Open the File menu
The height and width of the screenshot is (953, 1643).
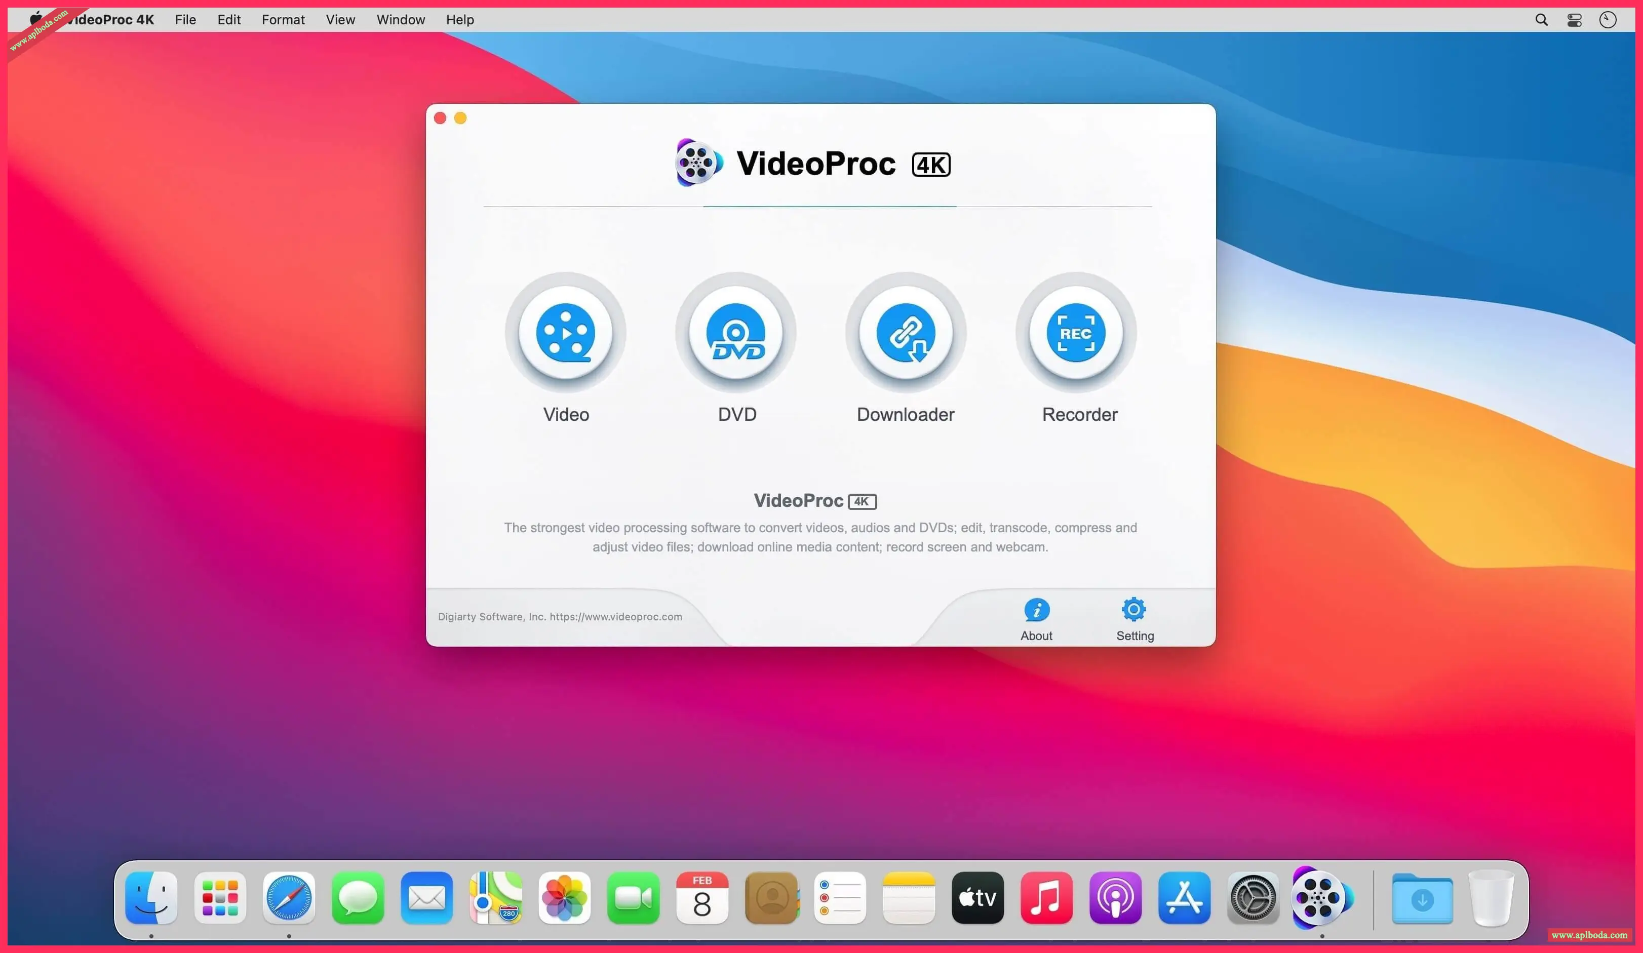pyautogui.click(x=185, y=20)
